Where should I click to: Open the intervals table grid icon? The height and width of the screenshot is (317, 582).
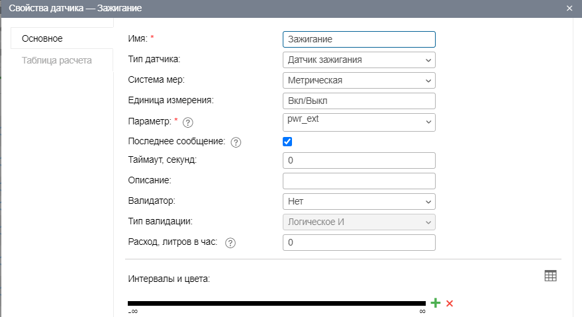pyautogui.click(x=550, y=276)
